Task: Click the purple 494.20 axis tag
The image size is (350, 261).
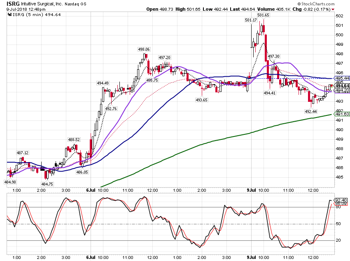Action: [x=342, y=90]
